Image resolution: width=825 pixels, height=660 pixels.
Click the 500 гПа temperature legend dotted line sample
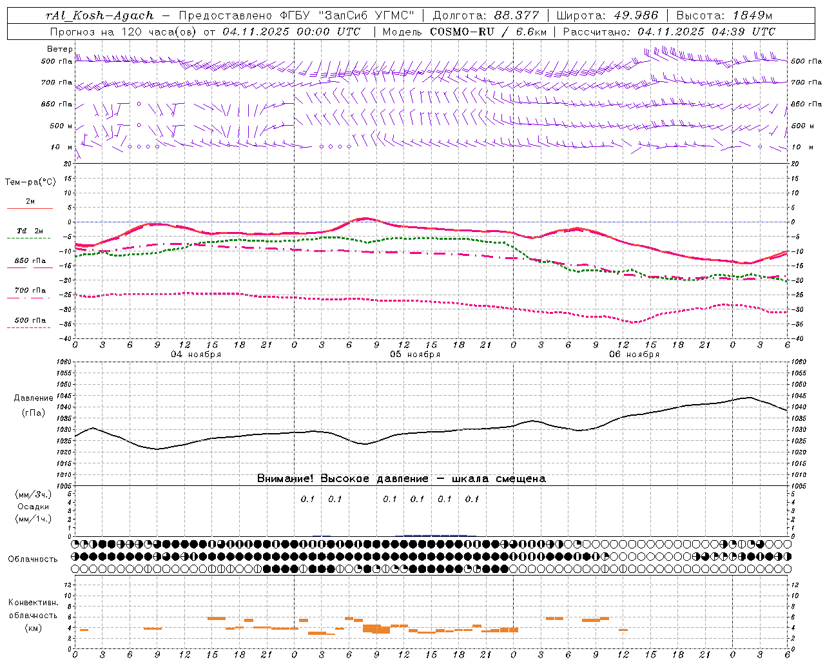[x=29, y=328]
